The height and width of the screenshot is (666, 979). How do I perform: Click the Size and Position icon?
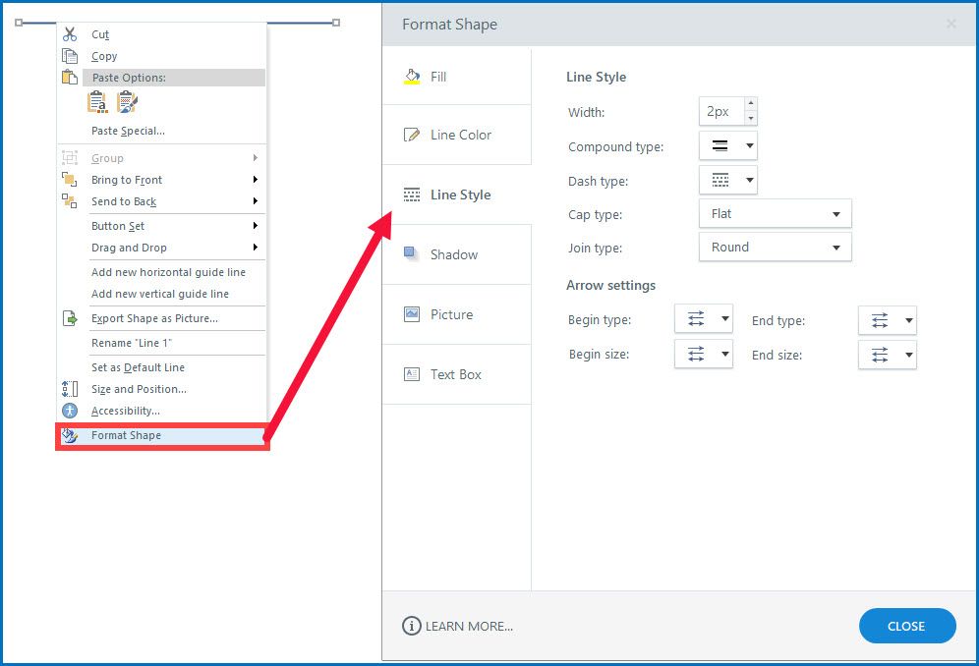(70, 389)
